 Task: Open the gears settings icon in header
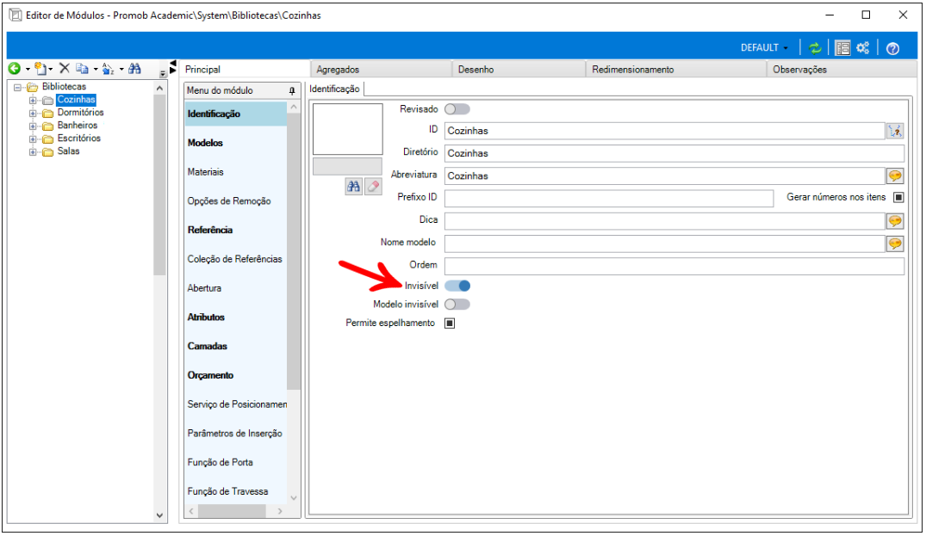coord(863,48)
